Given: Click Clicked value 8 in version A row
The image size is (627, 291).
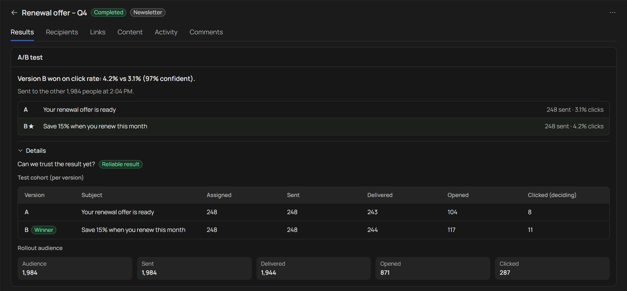Looking at the screenshot, I should click(x=530, y=212).
